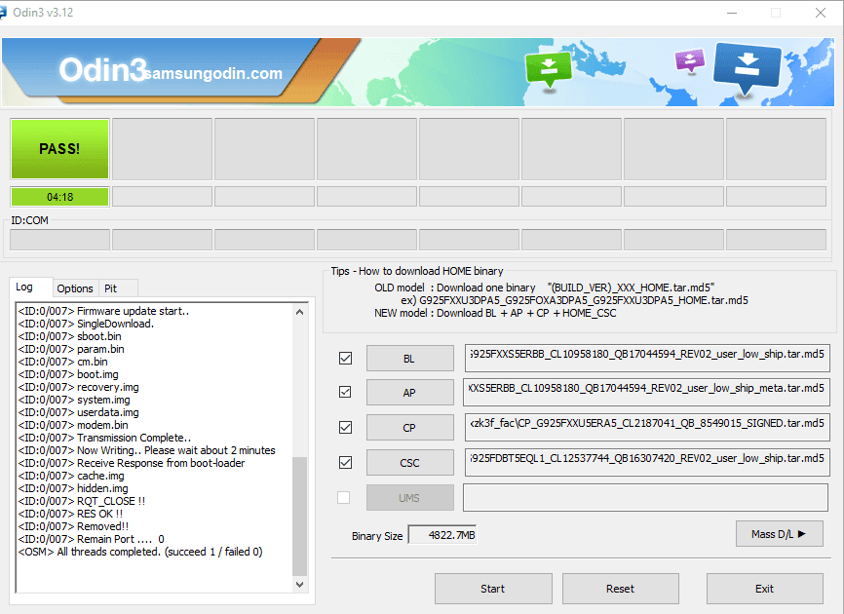
Task: Switch to the Log tab
Action: [x=24, y=287]
